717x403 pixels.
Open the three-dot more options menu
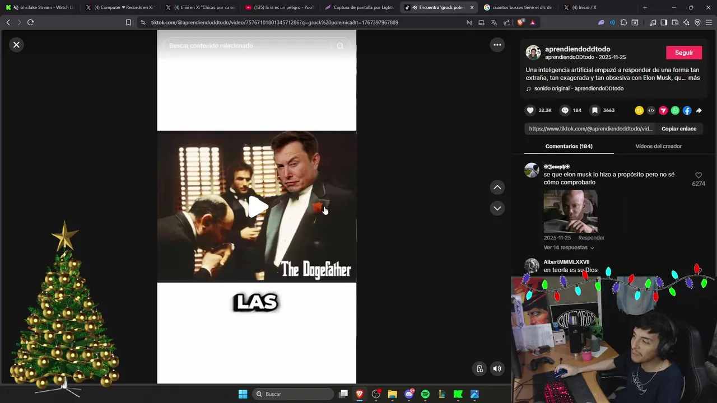pyautogui.click(x=497, y=45)
